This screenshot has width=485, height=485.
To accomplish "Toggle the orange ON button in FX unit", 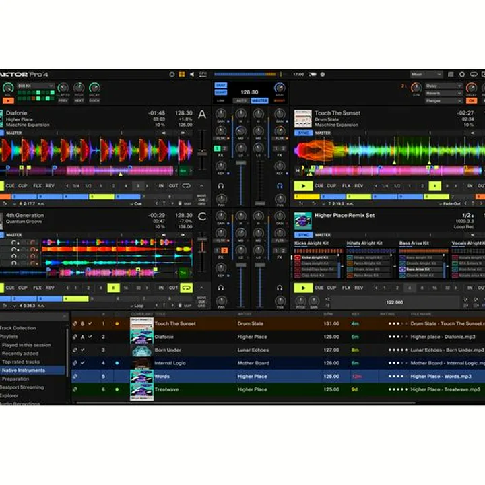I will pos(472,100).
